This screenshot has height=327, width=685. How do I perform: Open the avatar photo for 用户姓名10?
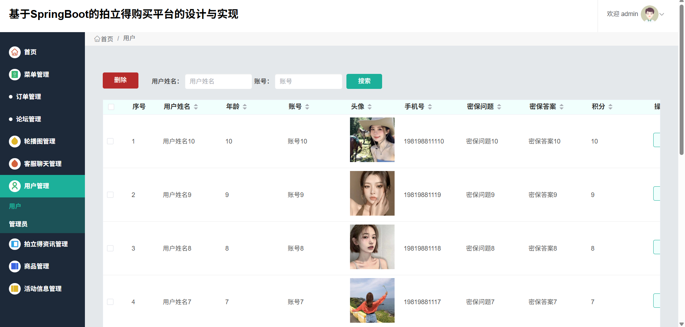click(x=372, y=140)
